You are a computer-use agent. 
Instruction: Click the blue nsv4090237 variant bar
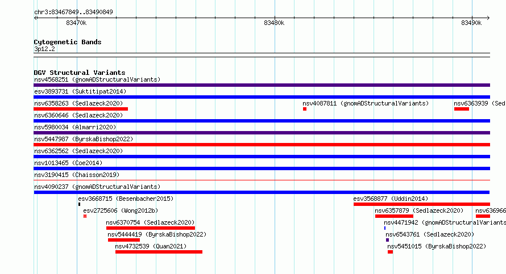[x=262, y=192]
